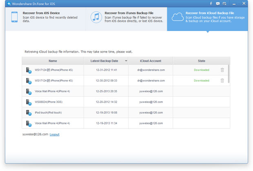Click device icon of iPod touch row
Screen dimensions: 253x171
click(x=29, y=113)
